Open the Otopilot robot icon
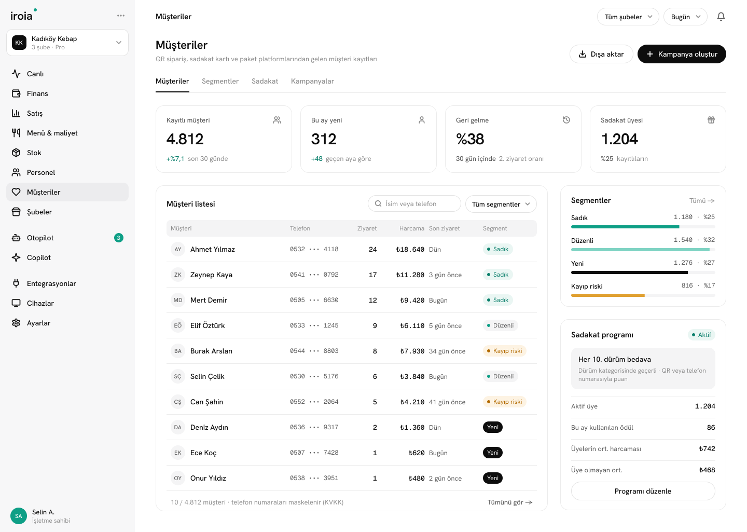 point(16,238)
